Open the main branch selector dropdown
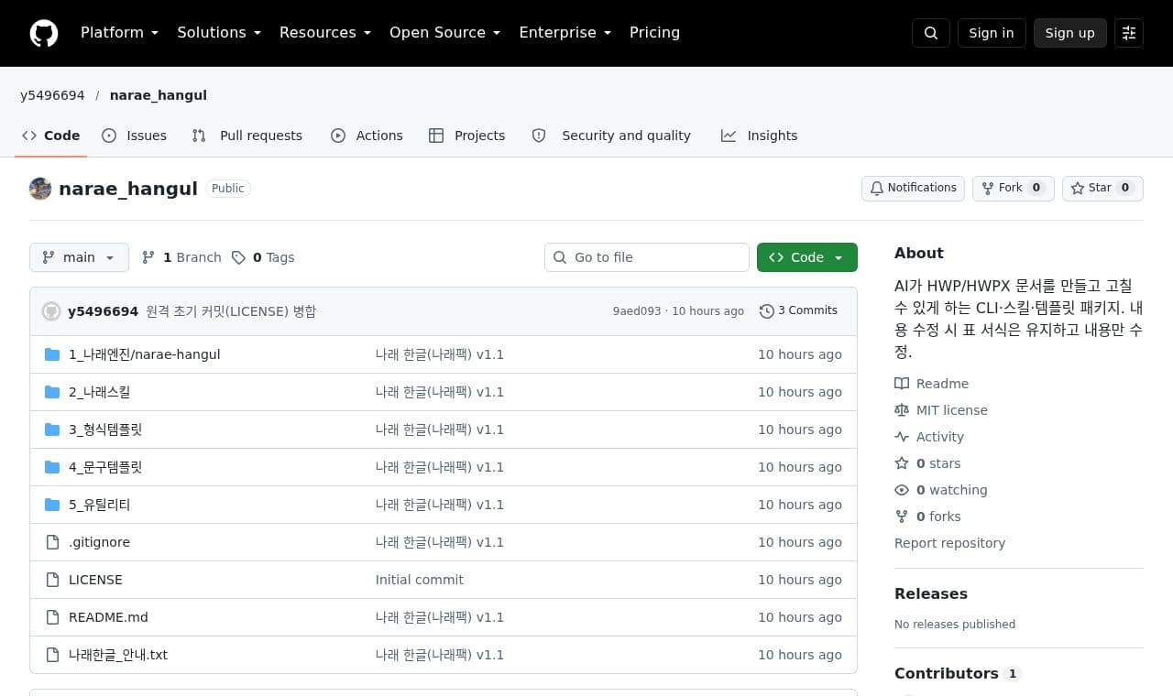The height and width of the screenshot is (696, 1173). (x=79, y=257)
